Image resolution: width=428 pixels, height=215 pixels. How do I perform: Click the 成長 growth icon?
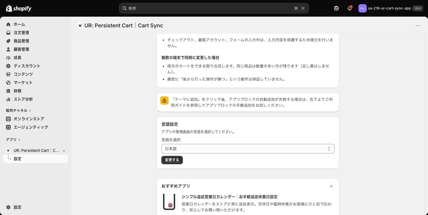(x=8, y=58)
